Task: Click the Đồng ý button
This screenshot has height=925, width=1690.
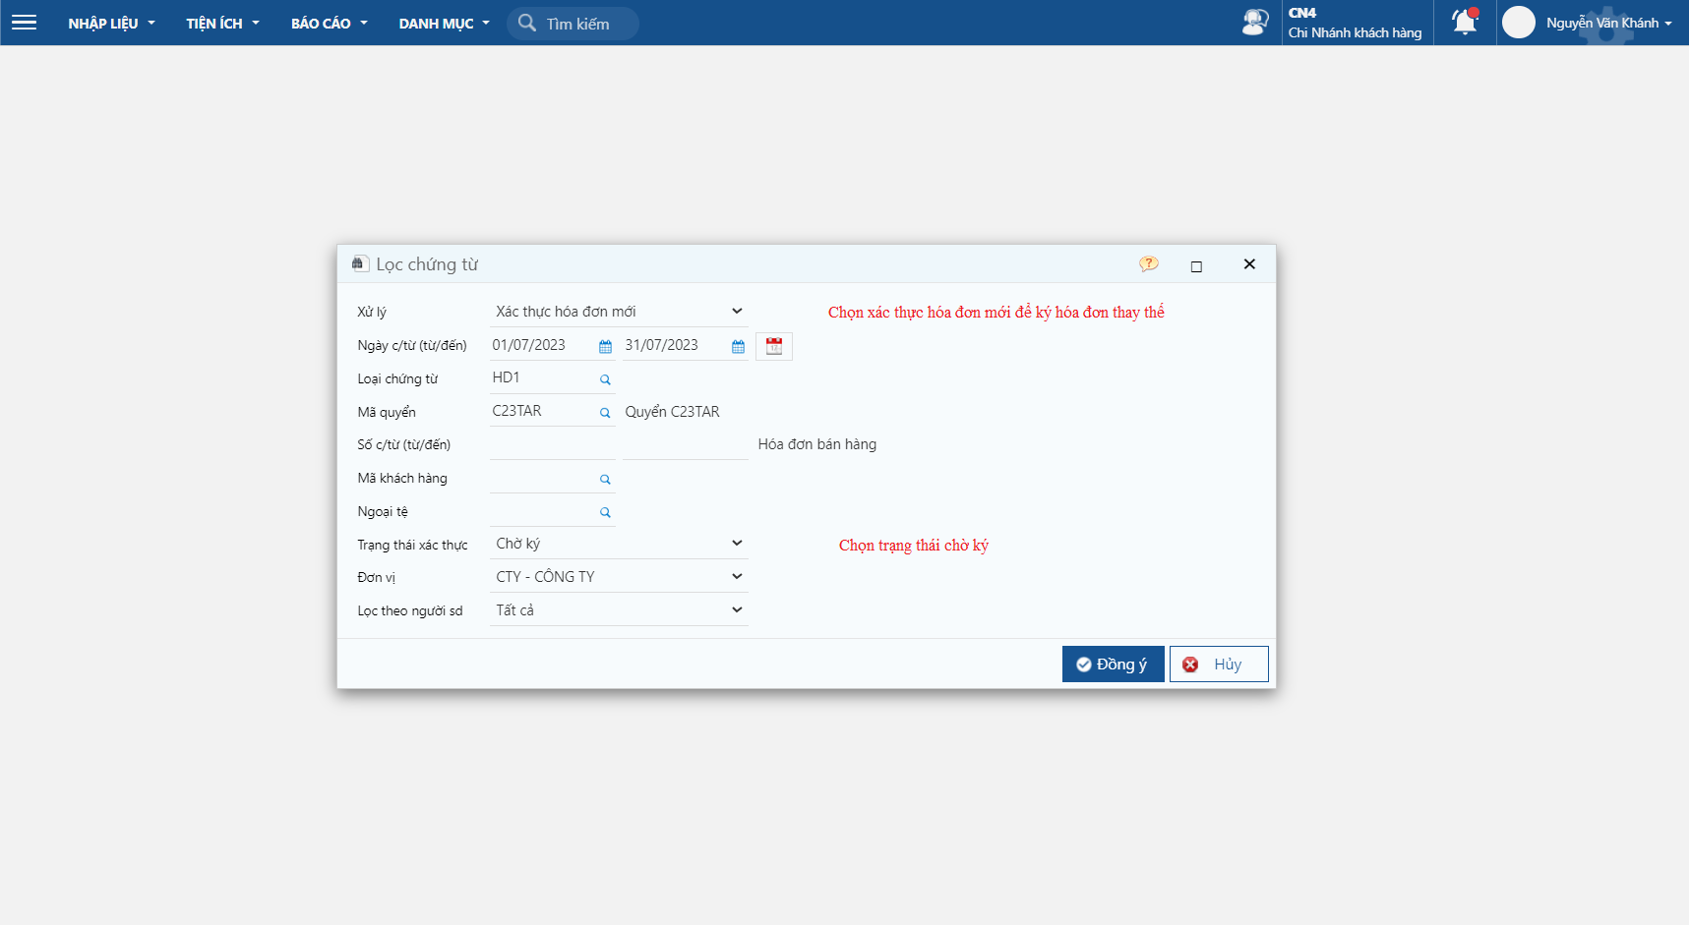Action: [x=1113, y=665]
